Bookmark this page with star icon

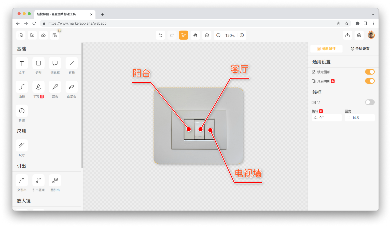(347, 23)
